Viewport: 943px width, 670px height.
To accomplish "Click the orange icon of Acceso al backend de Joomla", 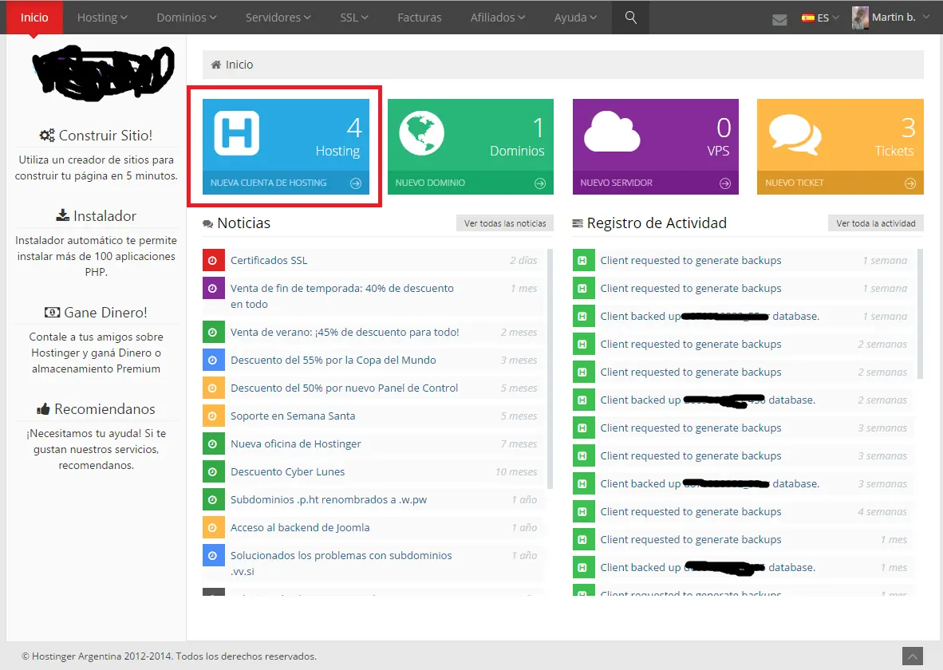I will pos(214,527).
